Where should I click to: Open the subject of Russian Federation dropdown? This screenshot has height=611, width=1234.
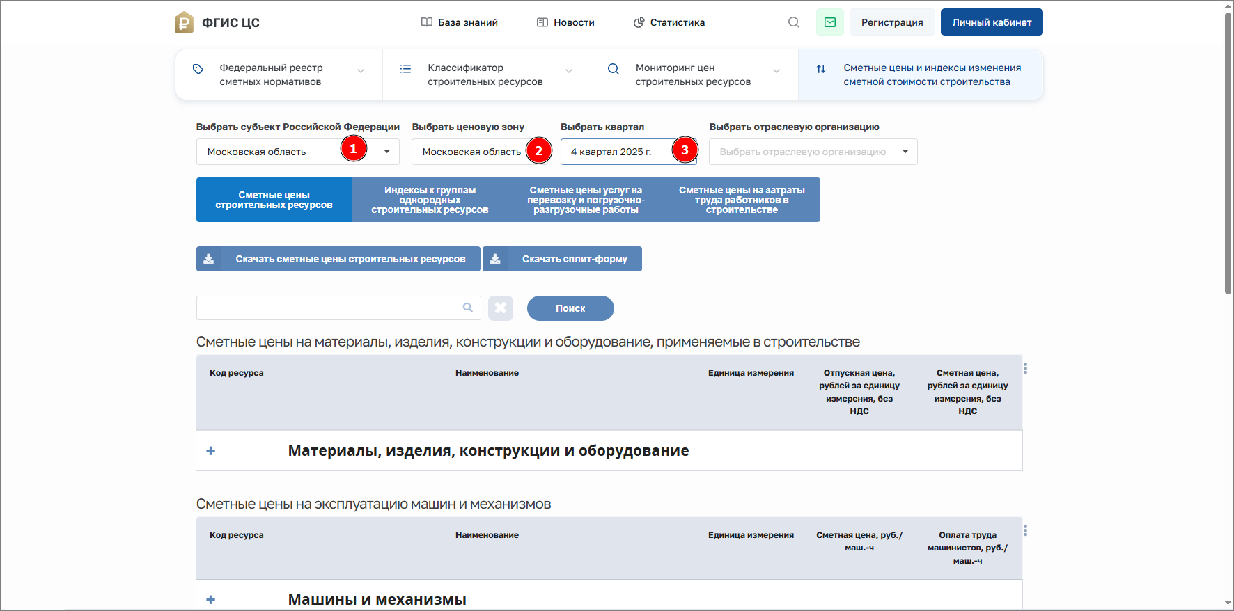click(298, 152)
